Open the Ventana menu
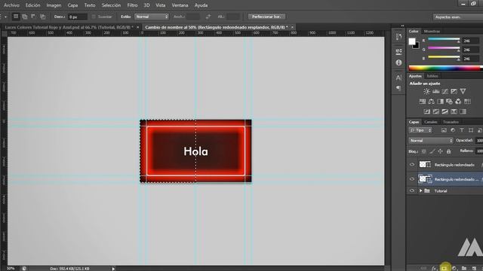 tap(180, 5)
